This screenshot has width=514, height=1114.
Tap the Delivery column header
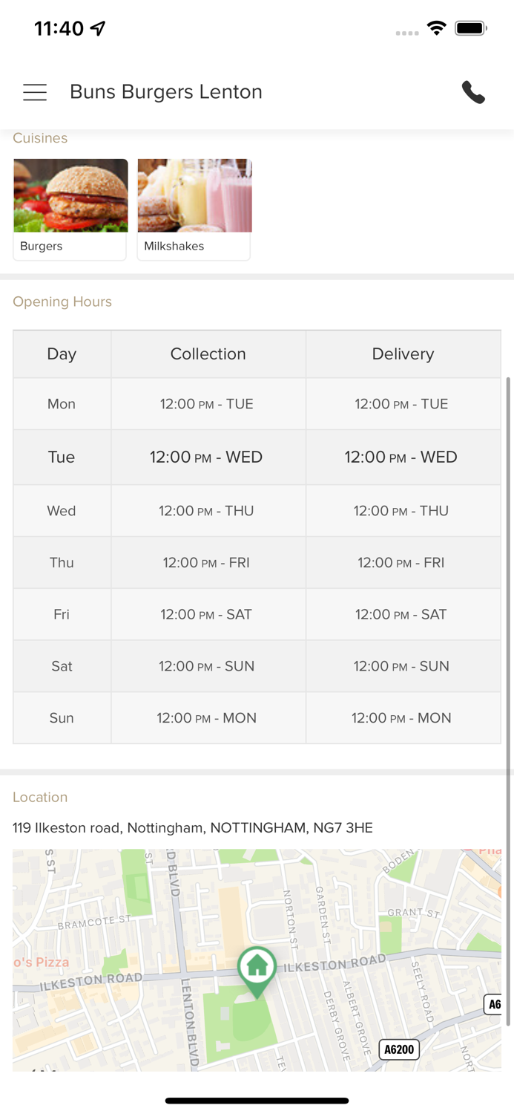(x=403, y=354)
